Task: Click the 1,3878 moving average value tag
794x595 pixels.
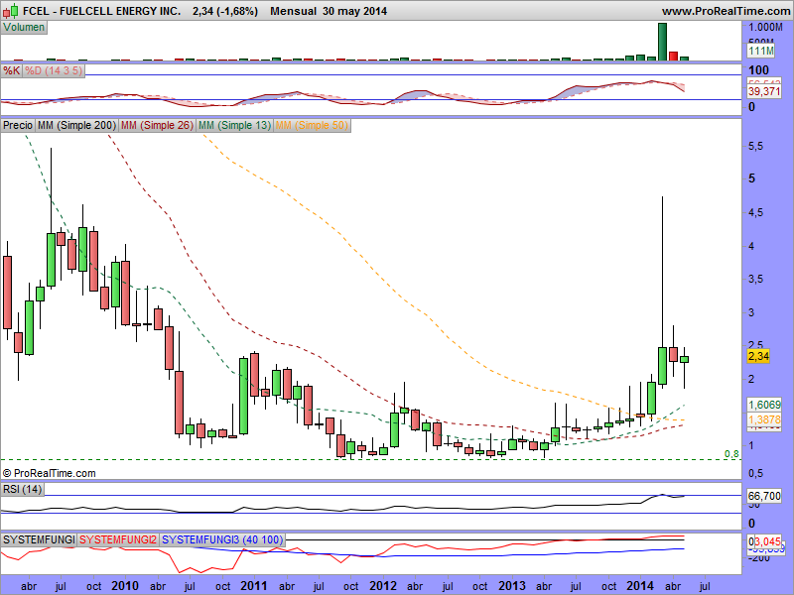Action: [764, 419]
